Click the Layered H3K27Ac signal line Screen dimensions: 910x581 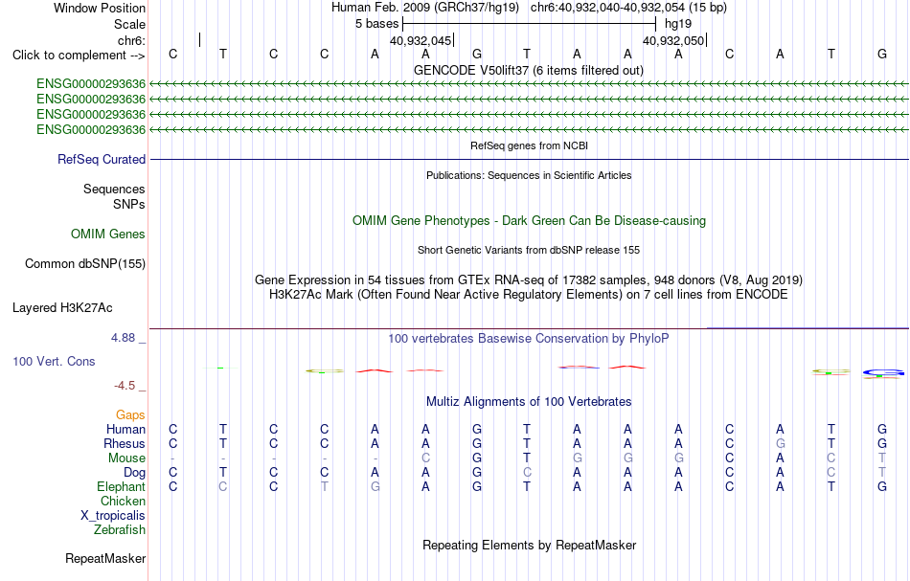[529, 328]
